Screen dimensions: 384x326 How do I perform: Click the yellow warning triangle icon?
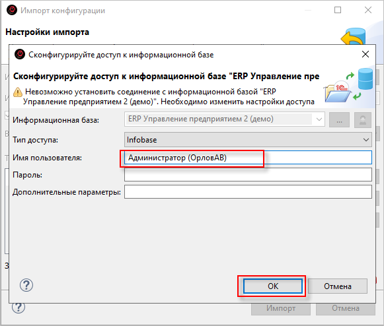click(x=18, y=92)
